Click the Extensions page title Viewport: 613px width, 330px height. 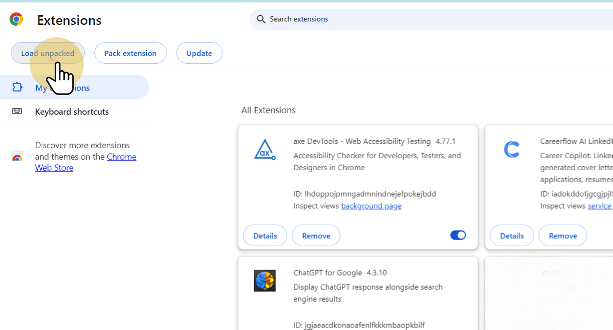coord(69,20)
